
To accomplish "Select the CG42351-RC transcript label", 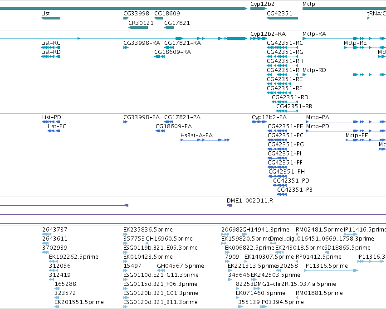I will tap(285, 43).
